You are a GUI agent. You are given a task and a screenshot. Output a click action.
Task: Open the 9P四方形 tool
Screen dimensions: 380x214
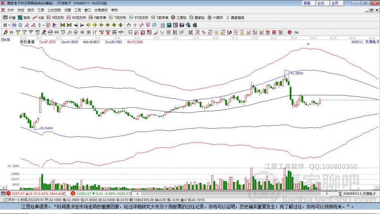pyautogui.click(x=76, y=18)
